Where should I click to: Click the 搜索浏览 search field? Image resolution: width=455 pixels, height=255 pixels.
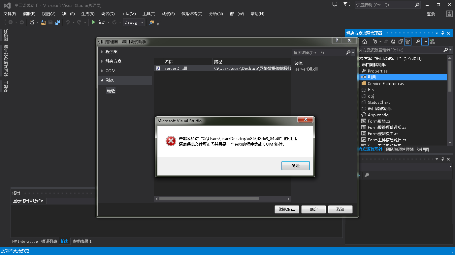click(319, 52)
